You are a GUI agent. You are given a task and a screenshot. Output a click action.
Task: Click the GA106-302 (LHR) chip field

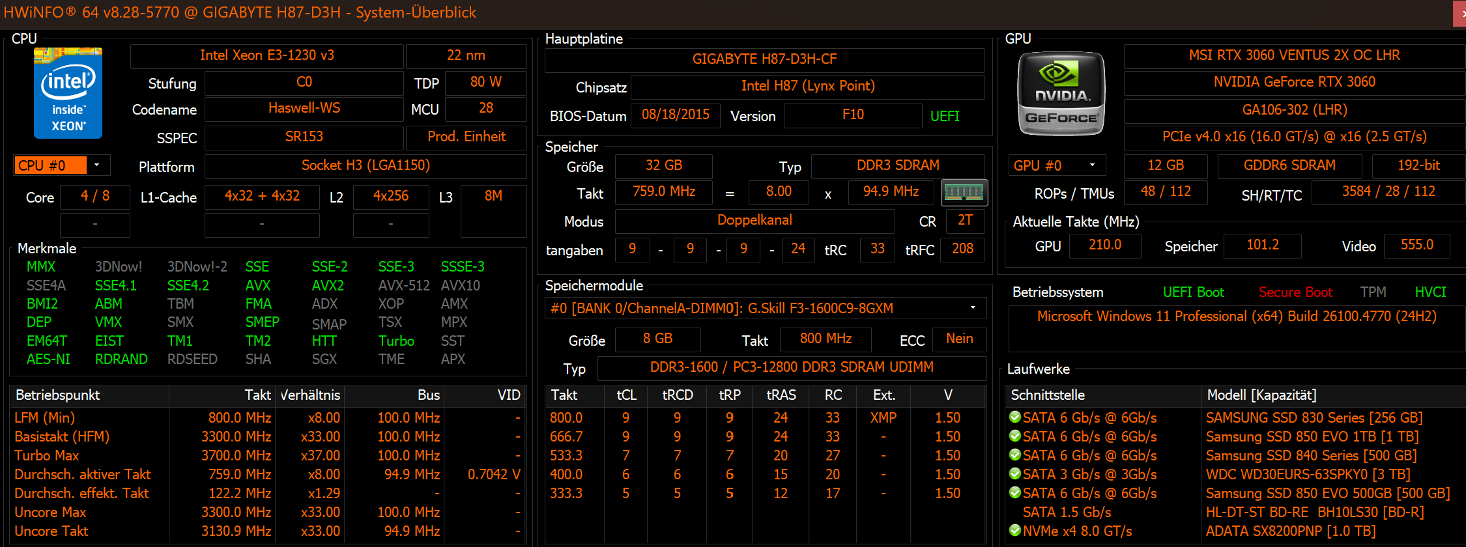(x=1295, y=110)
